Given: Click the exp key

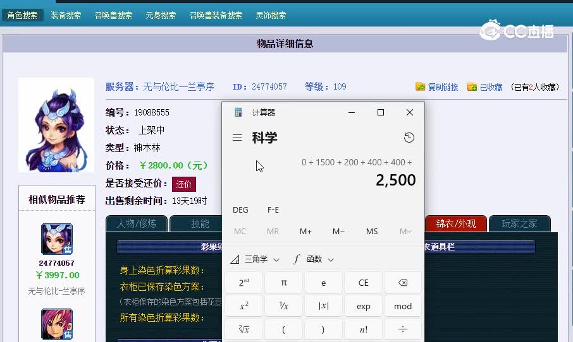Looking at the screenshot, I should (x=363, y=306).
